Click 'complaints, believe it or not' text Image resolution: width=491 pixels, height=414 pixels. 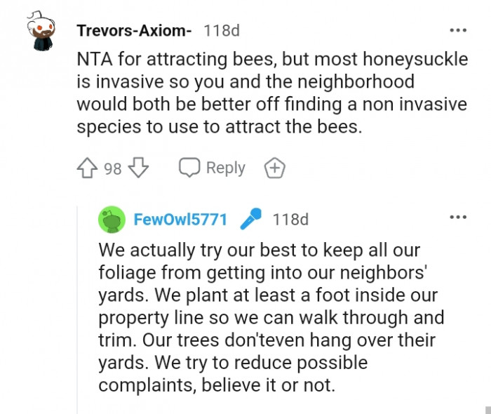point(219,385)
